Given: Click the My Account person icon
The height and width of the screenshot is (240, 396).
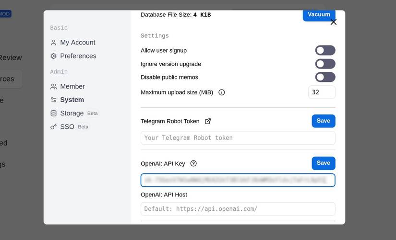Looking at the screenshot, I should (54, 43).
